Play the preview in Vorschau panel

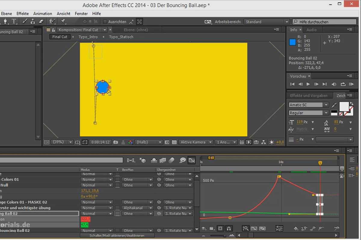pos(308,84)
